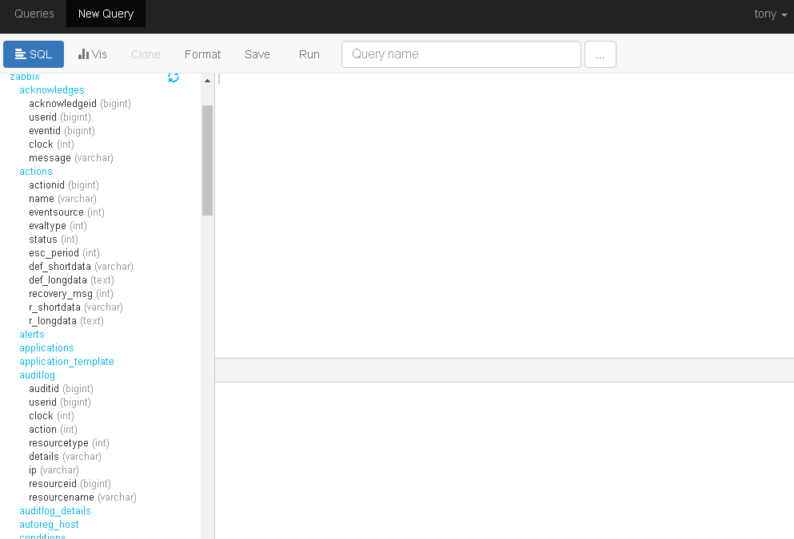The image size is (794, 539).
Task: Switch to SQL editor view
Action: pyautogui.click(x=34, y=54)
